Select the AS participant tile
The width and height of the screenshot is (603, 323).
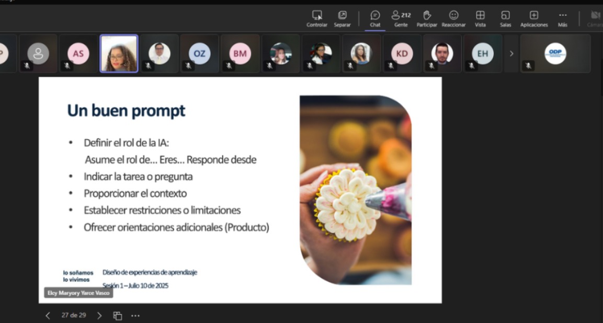click(78, 53)
